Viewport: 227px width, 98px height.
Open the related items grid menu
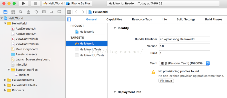[x=69, y=12]
